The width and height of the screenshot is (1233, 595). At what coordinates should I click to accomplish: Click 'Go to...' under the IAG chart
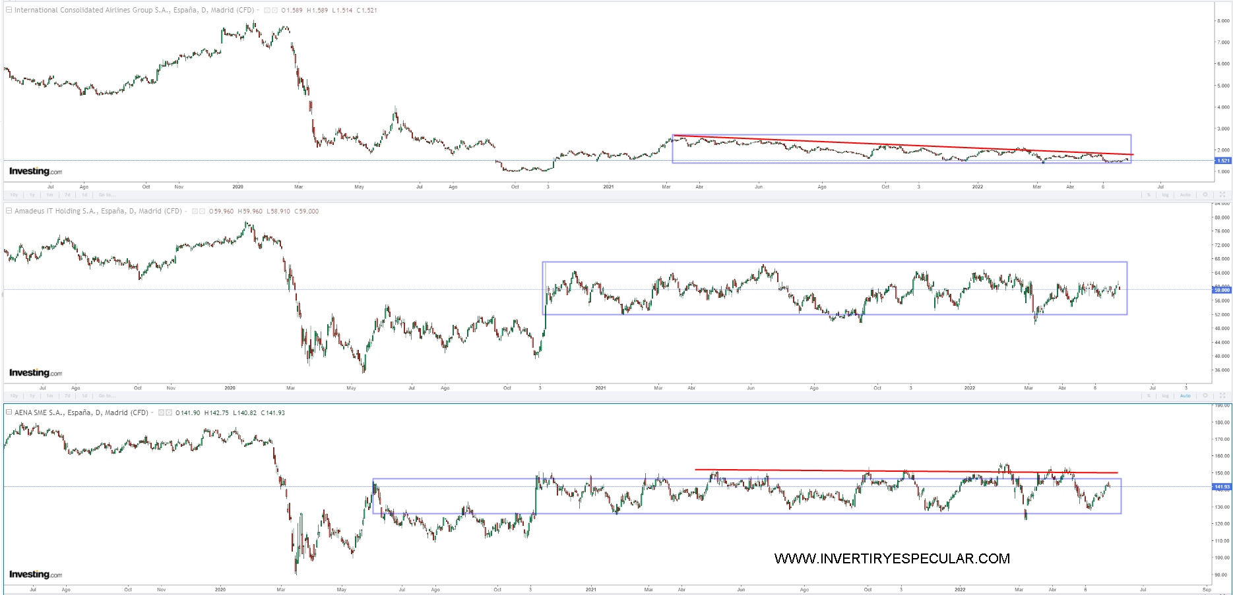click(106, 195)
